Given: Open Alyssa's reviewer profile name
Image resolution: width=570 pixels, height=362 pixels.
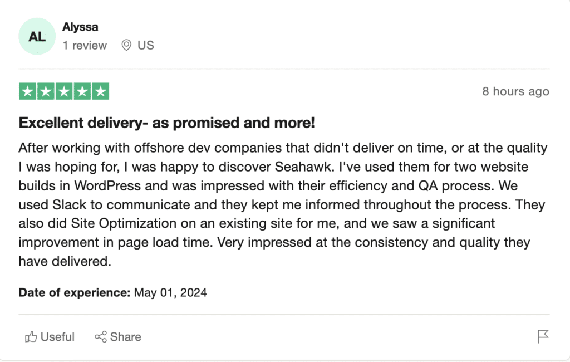Looking at the screenshot, I should point(80,27).
